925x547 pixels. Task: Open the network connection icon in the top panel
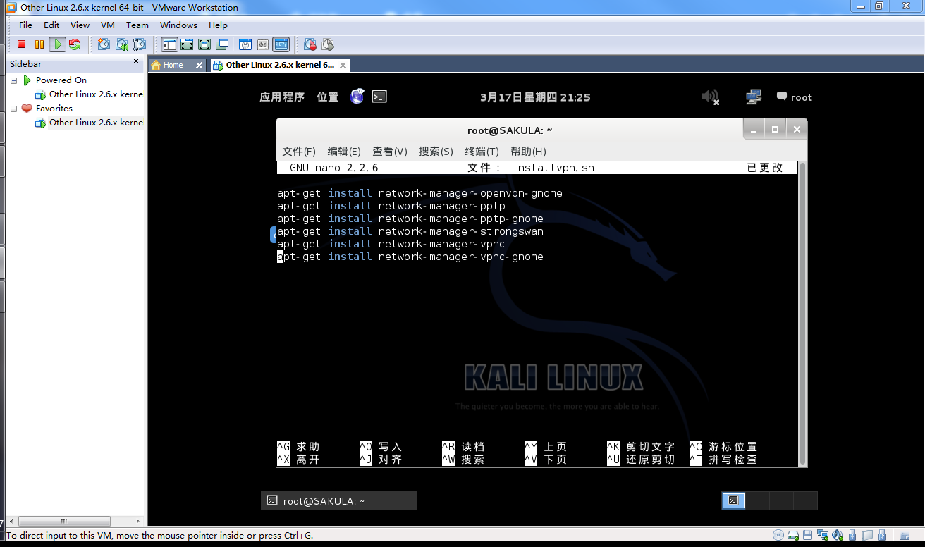754,97
